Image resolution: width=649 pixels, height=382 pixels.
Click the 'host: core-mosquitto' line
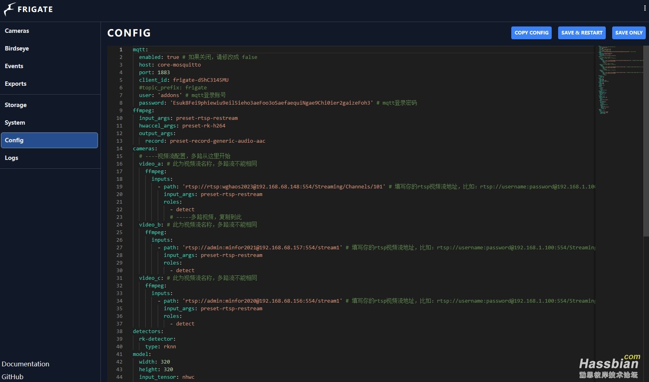coord(170,65)
